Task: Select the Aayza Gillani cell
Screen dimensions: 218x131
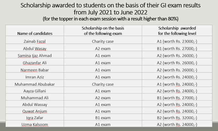Action: pos(35,91)
